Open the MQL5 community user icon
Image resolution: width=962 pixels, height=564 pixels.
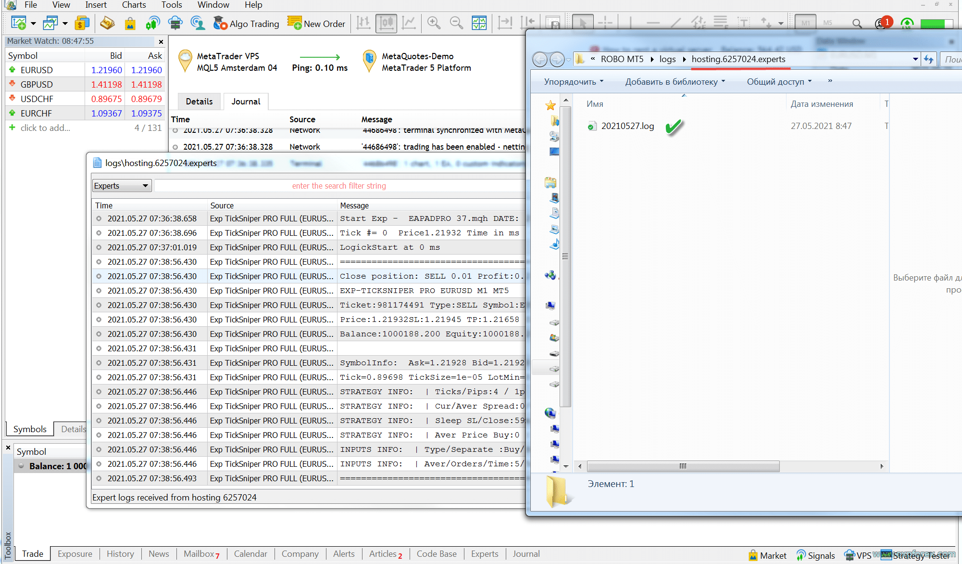tap(198, 23)
